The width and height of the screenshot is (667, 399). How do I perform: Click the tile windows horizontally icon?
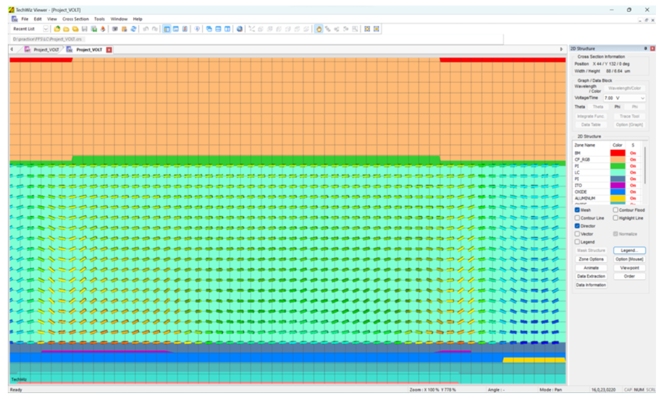[x=218, y=29]
